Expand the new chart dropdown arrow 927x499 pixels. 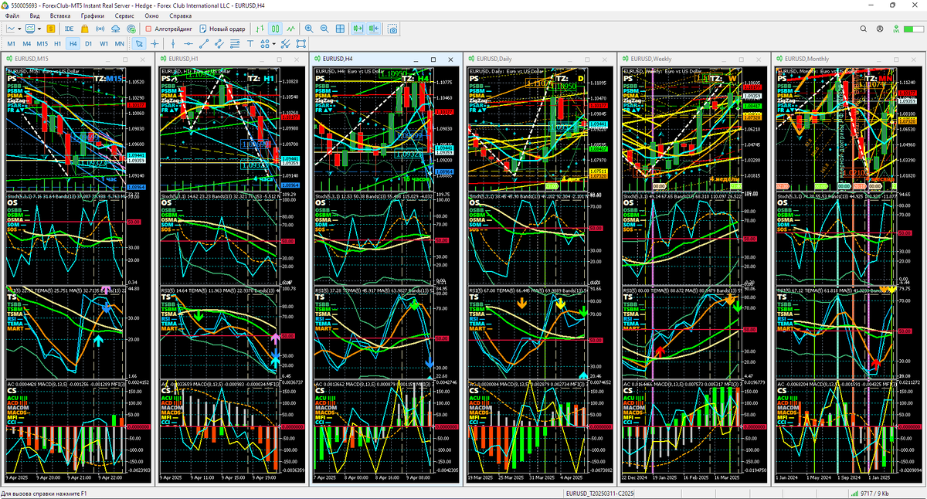click(x=19, y=29)
